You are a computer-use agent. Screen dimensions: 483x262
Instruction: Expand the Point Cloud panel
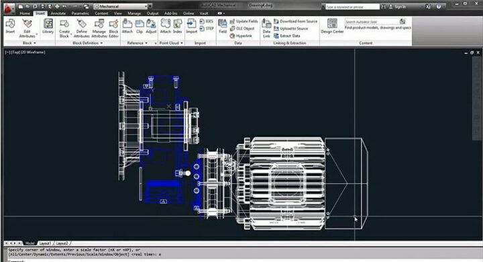tap(171, 43)
